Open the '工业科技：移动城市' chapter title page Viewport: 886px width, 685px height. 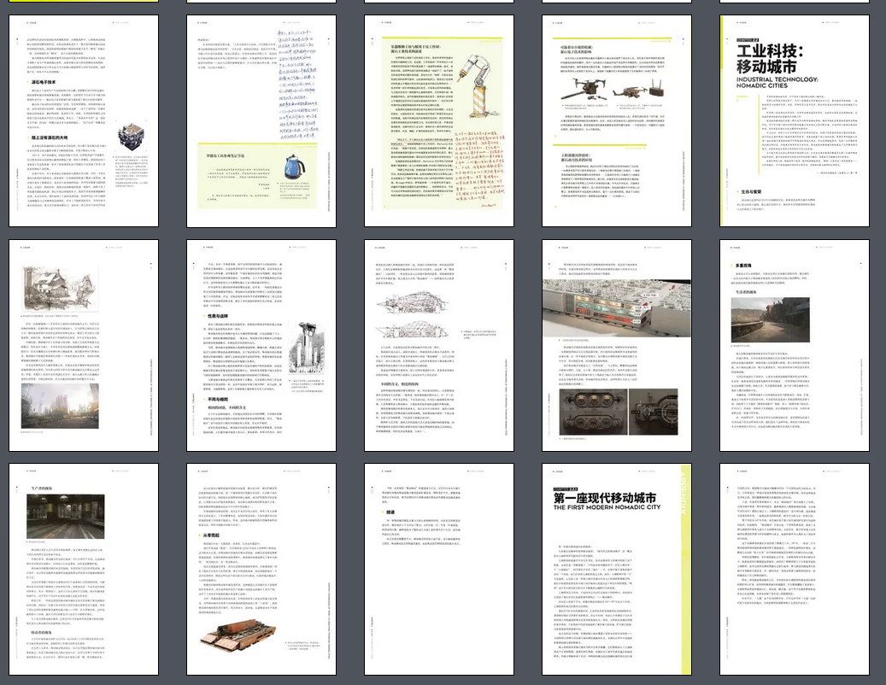(795, 120)
